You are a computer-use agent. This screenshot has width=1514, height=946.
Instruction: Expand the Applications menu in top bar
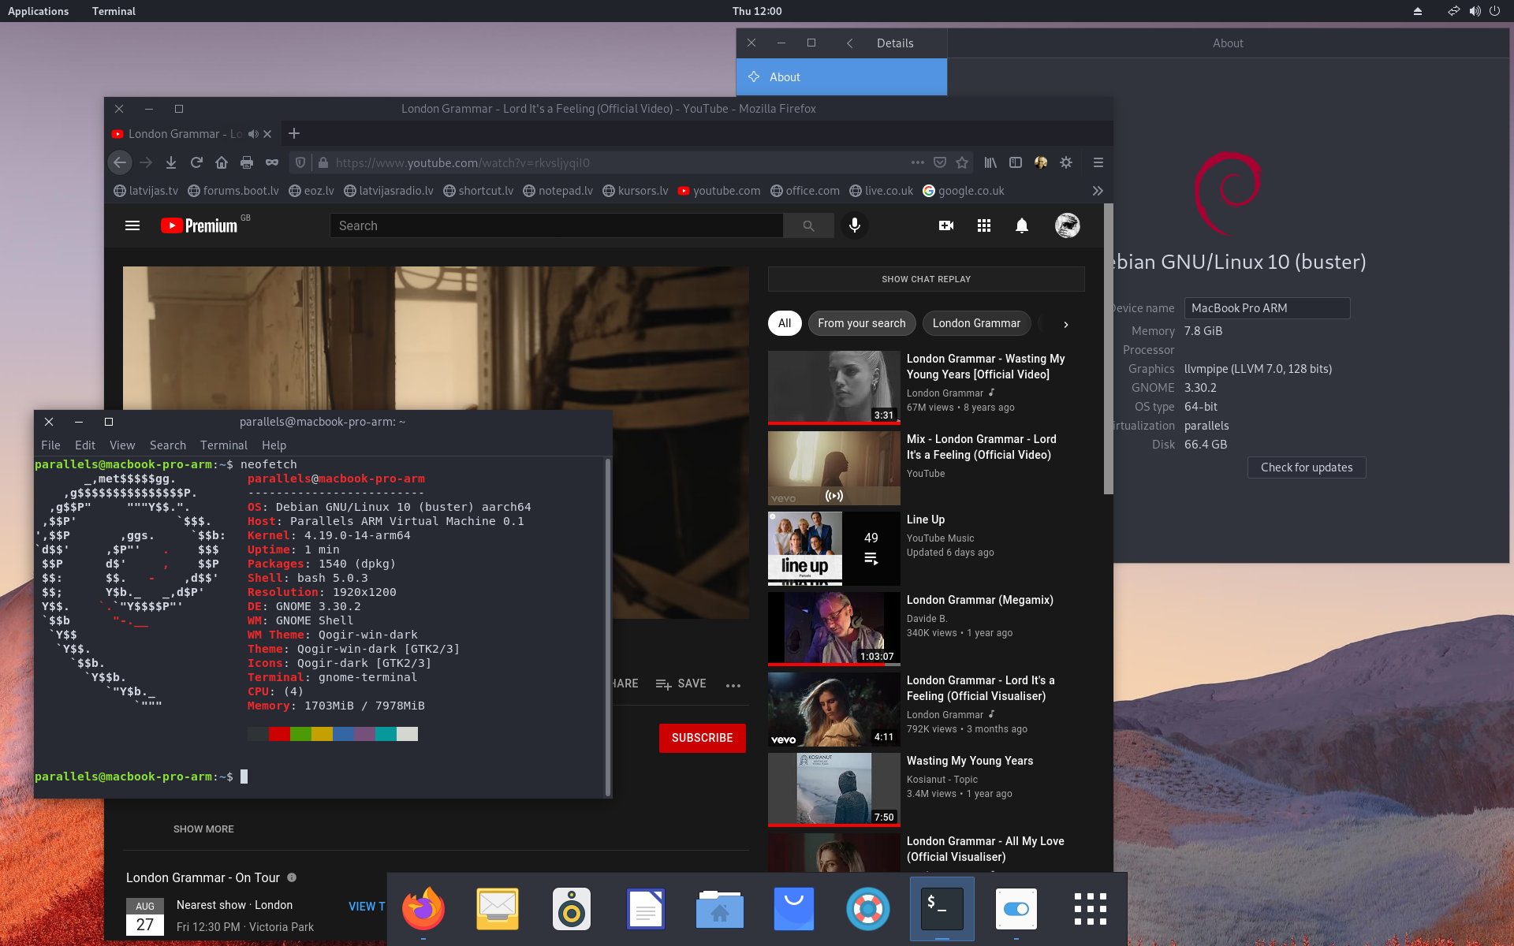coord(38,11)
